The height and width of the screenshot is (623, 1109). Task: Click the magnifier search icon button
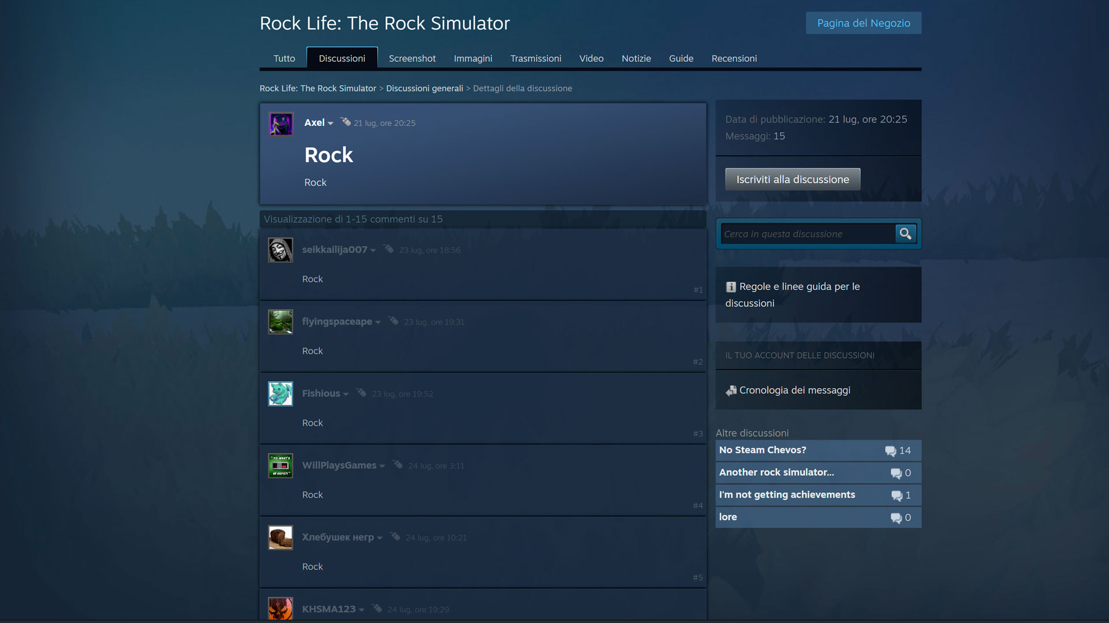coord(905,234)
